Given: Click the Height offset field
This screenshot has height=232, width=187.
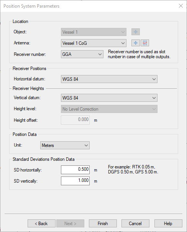Looking at the screenshot, I should [x=75, y=120].
